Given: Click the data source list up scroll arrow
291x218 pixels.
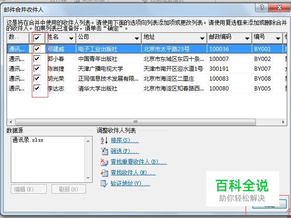Looking at the screenshot, I should point(88,141).
